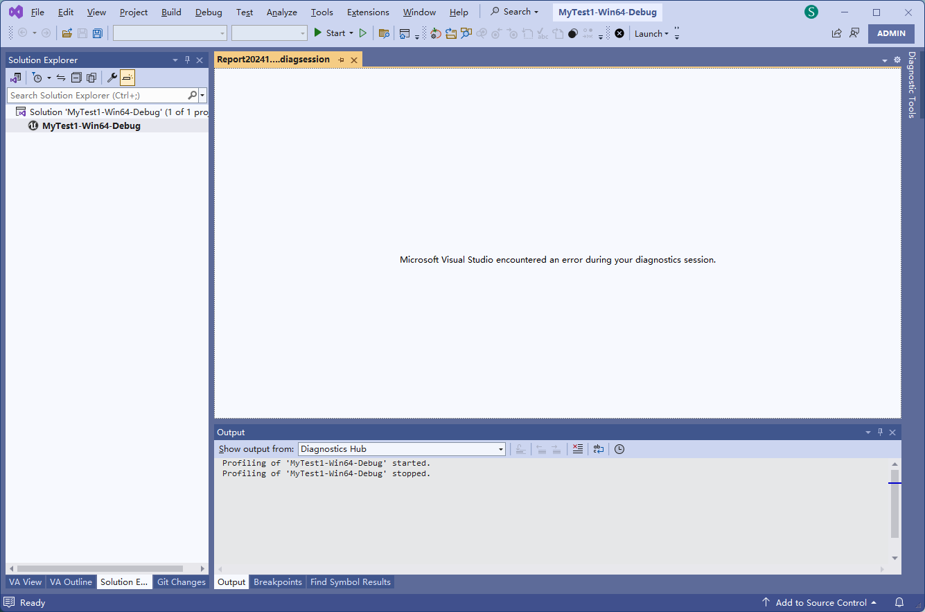Click the window layout icon in toolbar

[405, 33]
